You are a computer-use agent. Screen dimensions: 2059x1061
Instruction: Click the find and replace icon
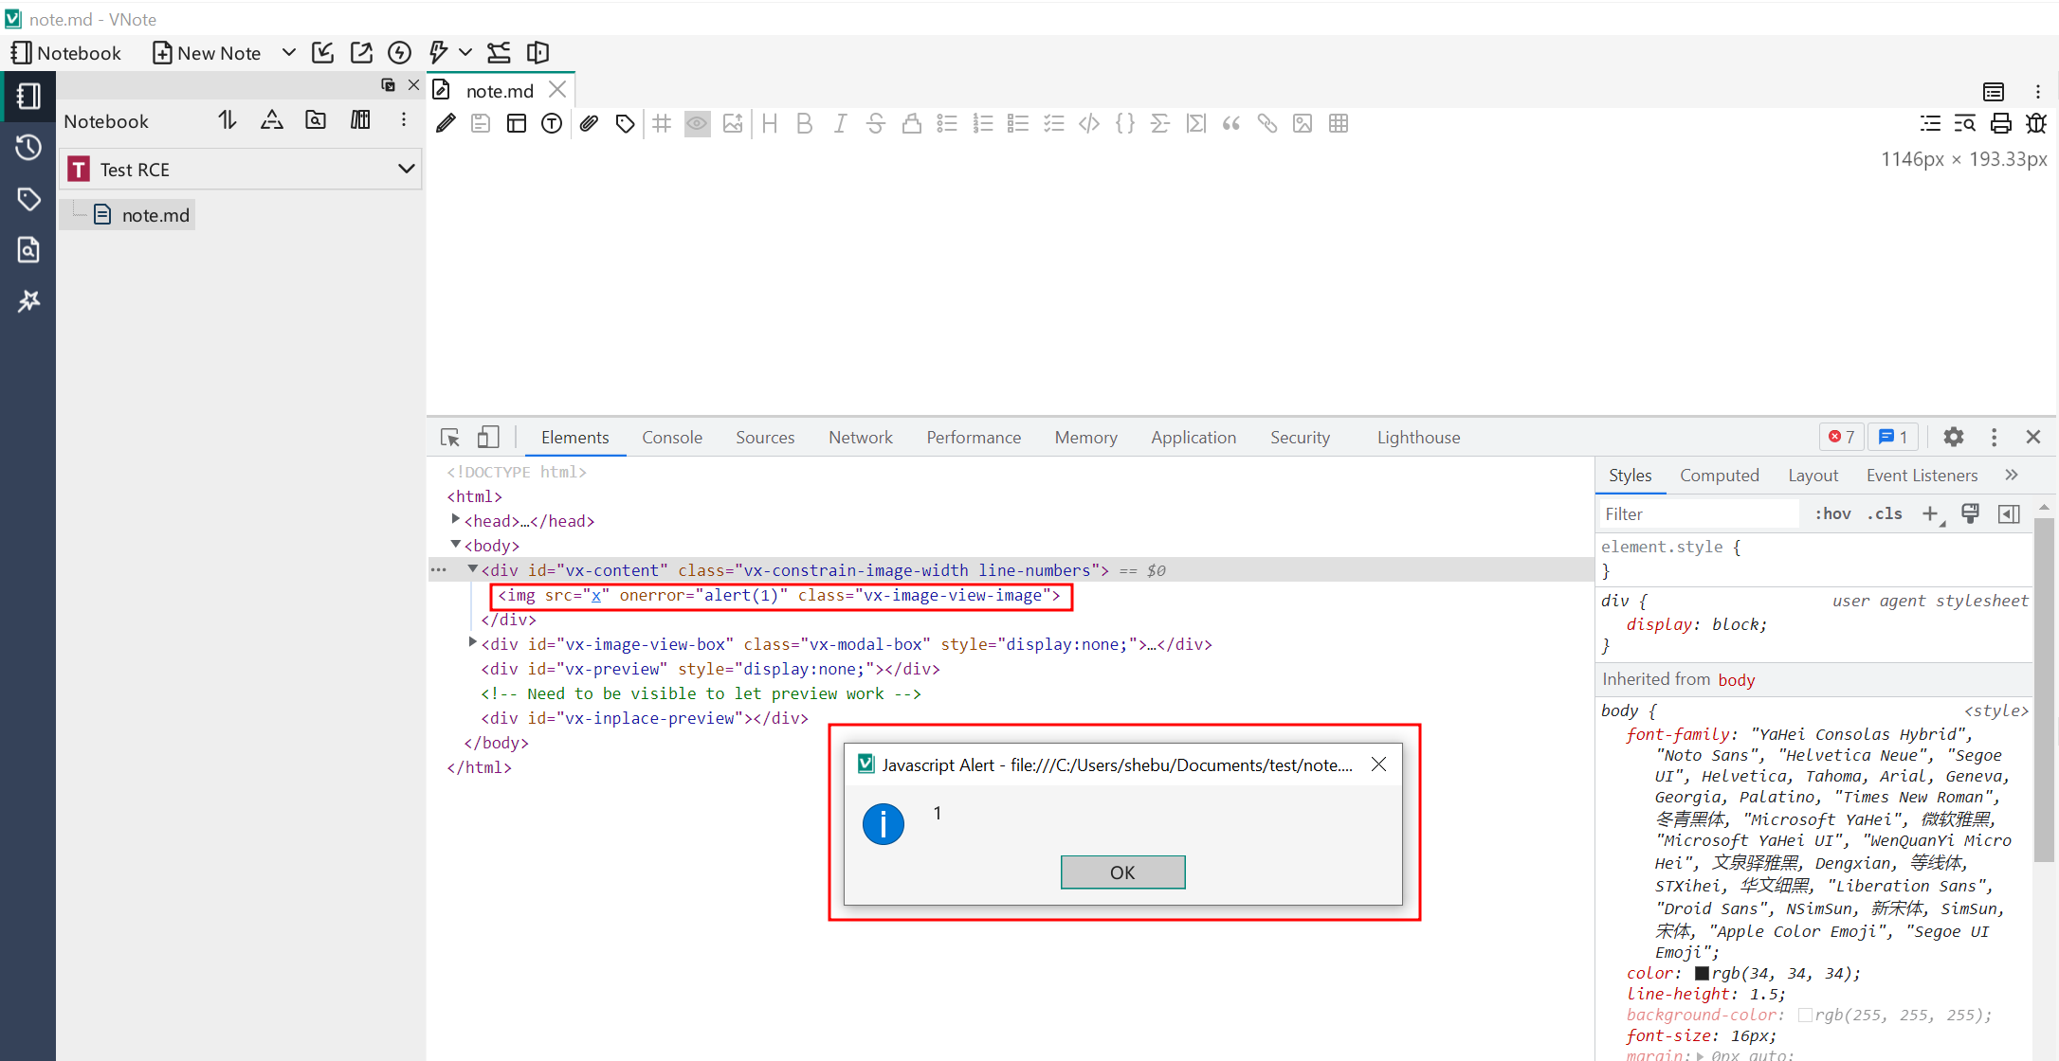coord(1965,123)
